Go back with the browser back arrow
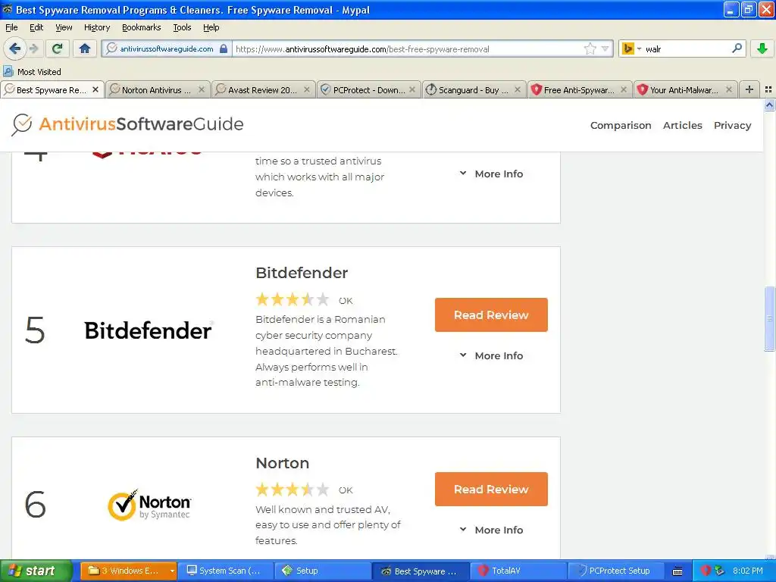 point(15,48)
